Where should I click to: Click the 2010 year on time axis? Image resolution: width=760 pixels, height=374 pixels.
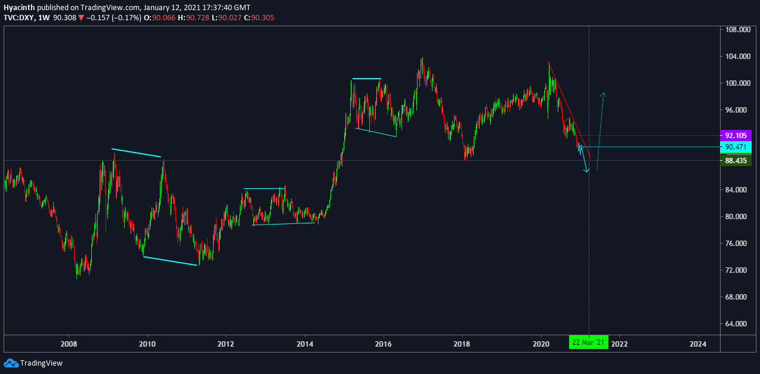147,344
